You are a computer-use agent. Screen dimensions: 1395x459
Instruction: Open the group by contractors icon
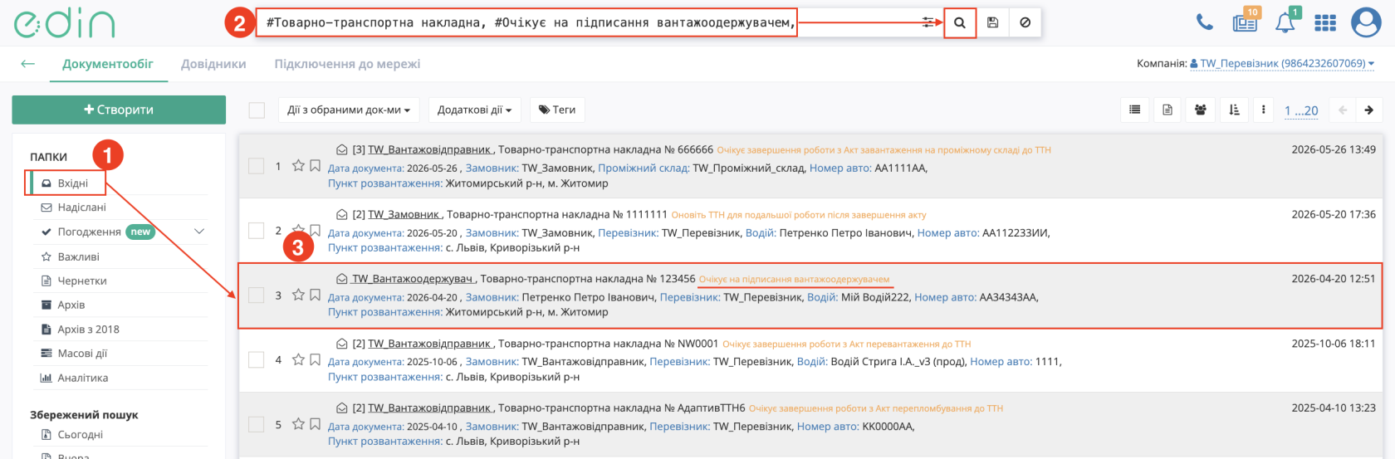pos(1201,110)
